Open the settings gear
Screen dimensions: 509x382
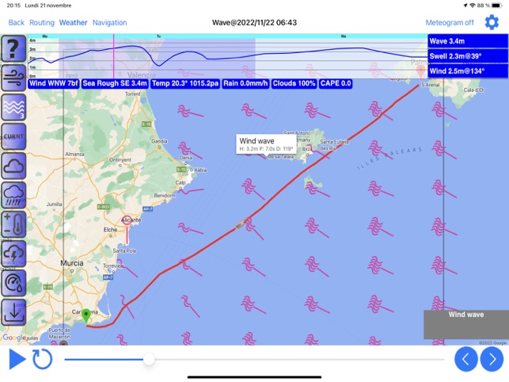(x=492, y=22)
